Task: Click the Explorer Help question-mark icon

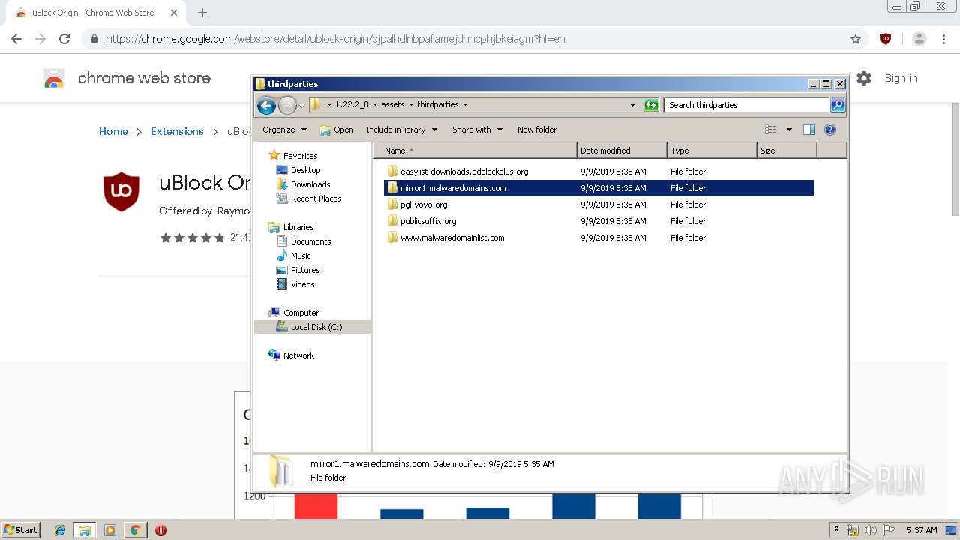Action: (830, 130)
